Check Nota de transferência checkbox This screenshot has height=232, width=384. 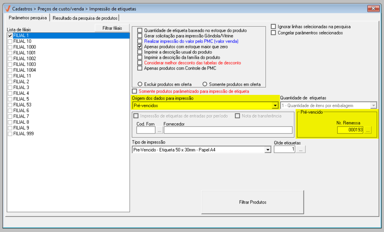pyautogui.click(x=237, y=116)
